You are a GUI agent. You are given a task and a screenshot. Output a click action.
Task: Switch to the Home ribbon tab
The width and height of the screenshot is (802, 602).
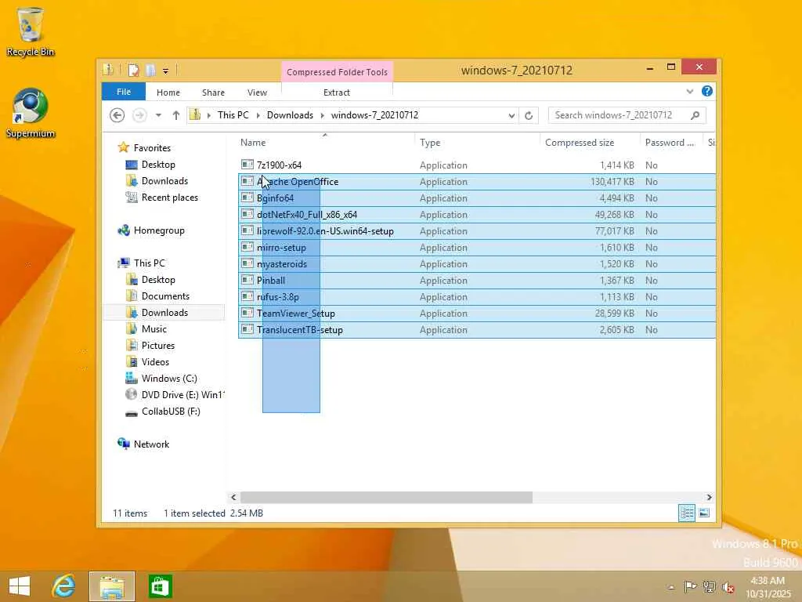pos(168,92)
